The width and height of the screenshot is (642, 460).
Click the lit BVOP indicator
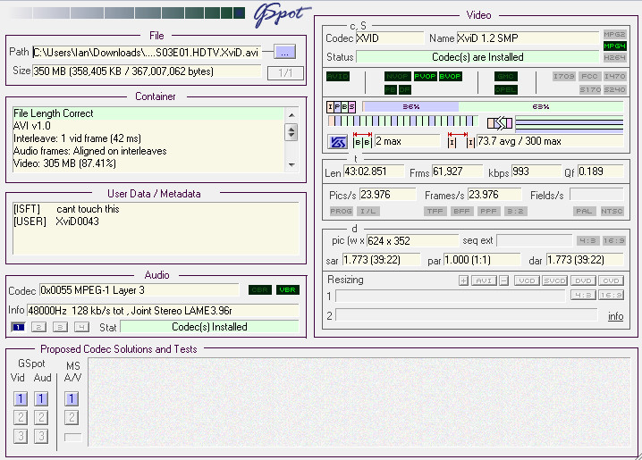coord(450,77)
